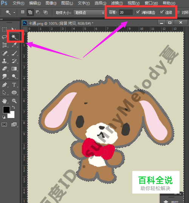Click the 容差 tolerance field

126,12
